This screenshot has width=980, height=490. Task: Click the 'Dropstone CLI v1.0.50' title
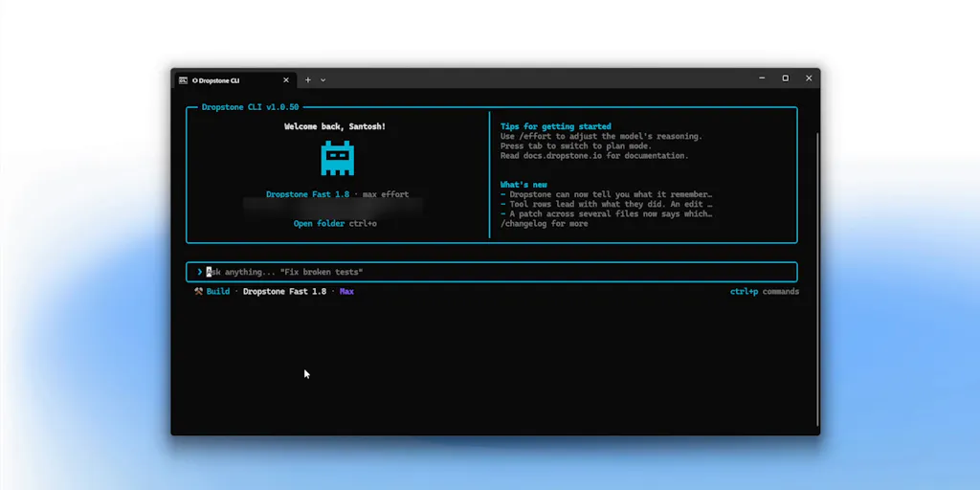(250, 107)
